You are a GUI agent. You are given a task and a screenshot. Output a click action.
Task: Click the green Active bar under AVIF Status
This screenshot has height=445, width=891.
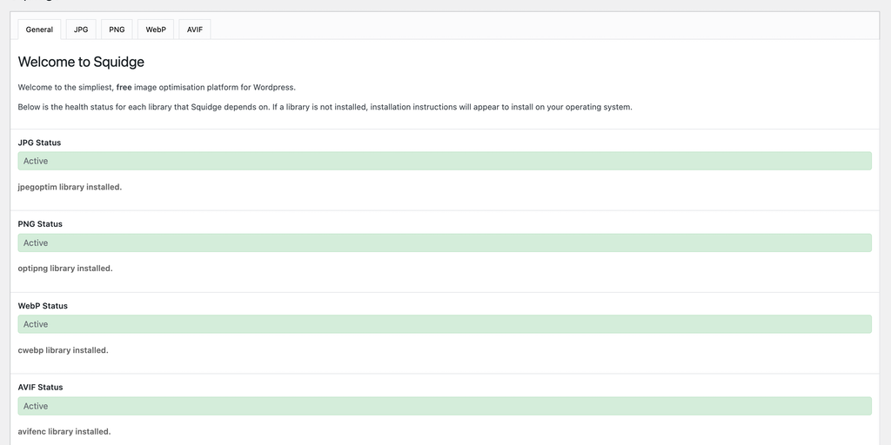pos(445,406)
